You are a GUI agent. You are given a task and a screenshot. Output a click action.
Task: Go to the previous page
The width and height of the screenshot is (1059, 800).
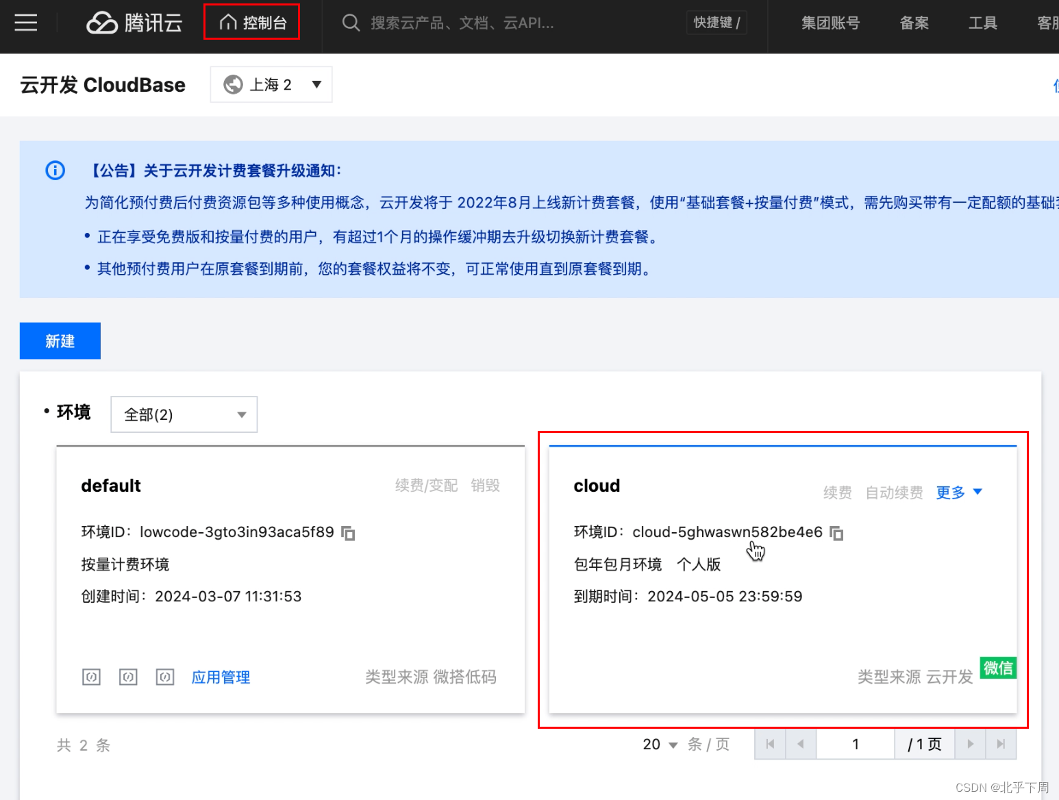(x=800, y=745)
